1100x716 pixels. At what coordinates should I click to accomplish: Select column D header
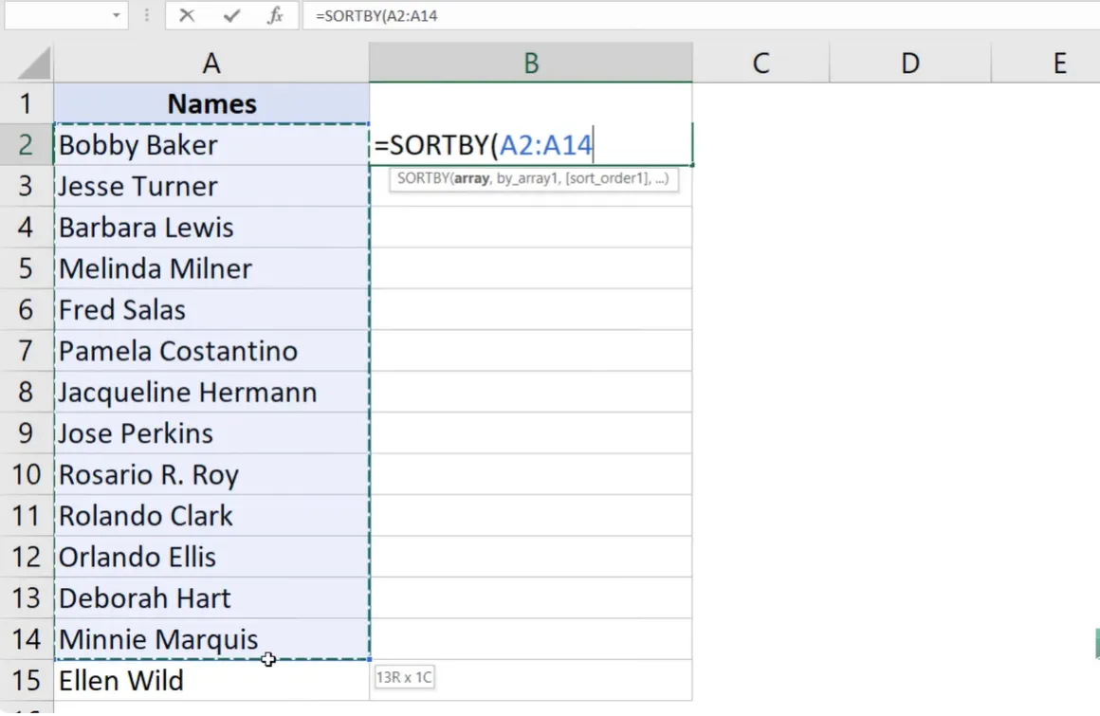[909, 64]
